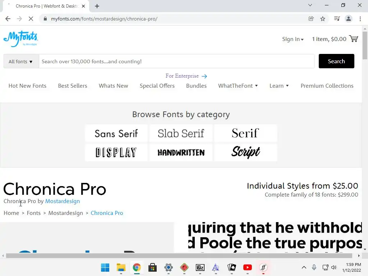Open the shopping cart icon

pyautogui.click(x=354, y=39)
